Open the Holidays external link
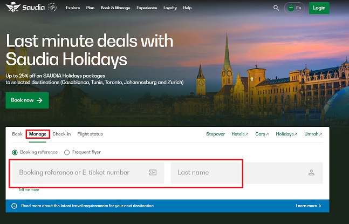 (286, 134)
